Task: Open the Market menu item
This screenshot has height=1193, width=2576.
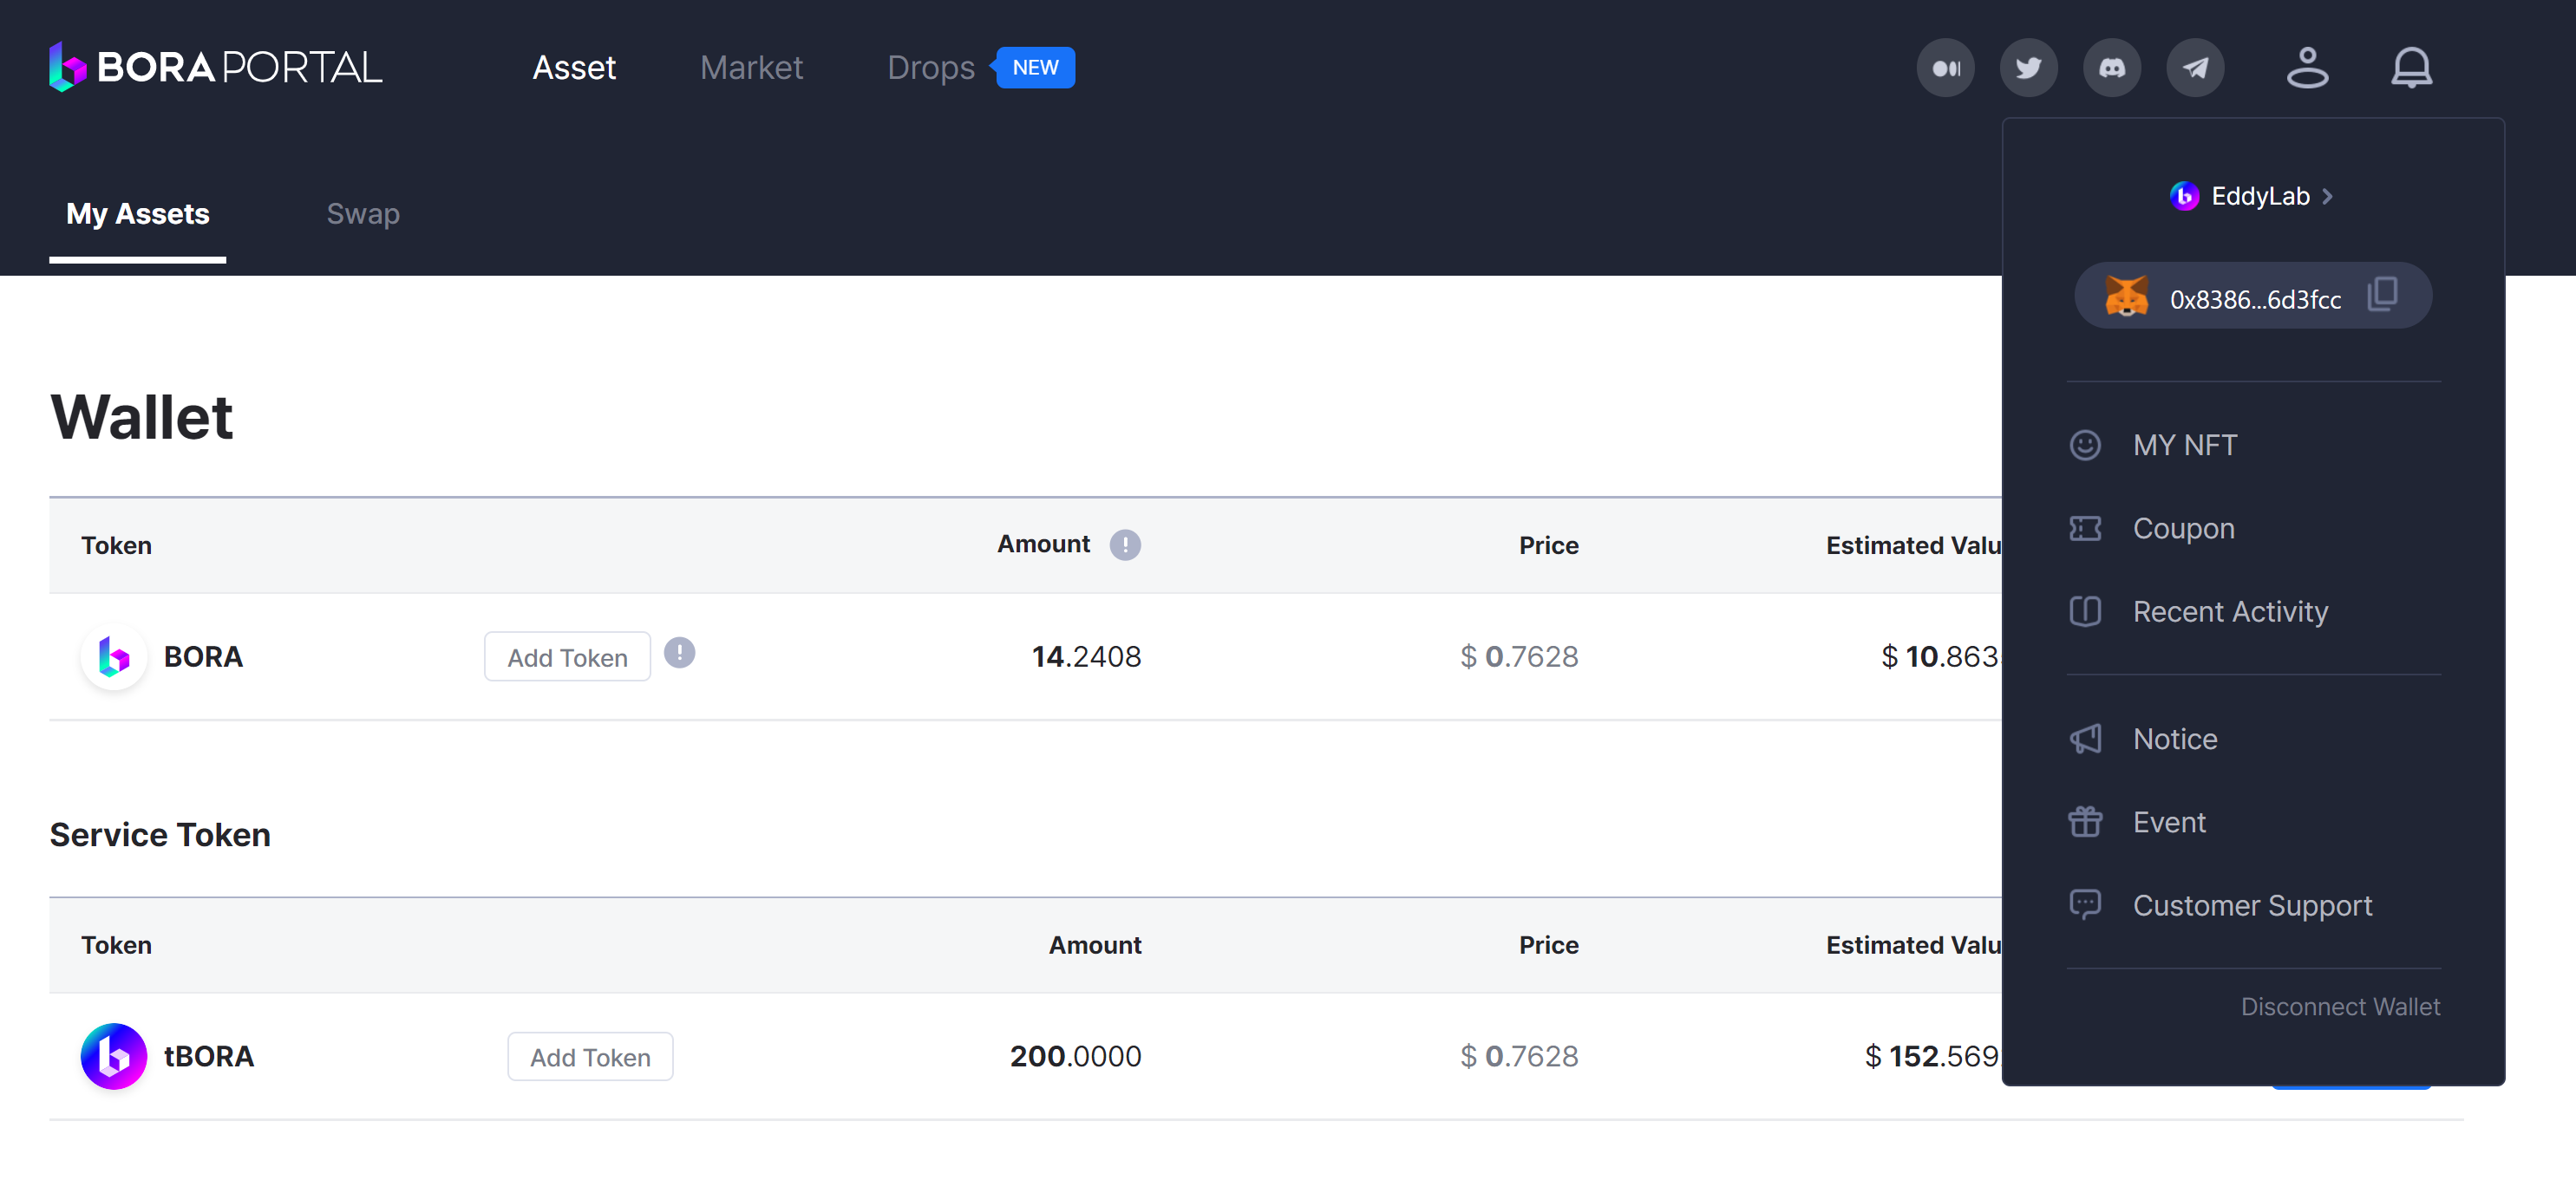Action: [x=751, y=68]
